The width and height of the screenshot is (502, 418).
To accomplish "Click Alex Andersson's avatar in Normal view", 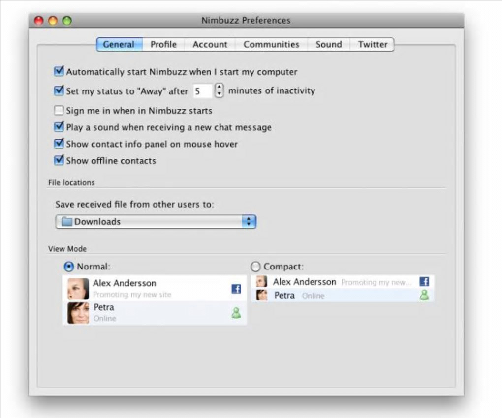I will [x=78, y=289].
